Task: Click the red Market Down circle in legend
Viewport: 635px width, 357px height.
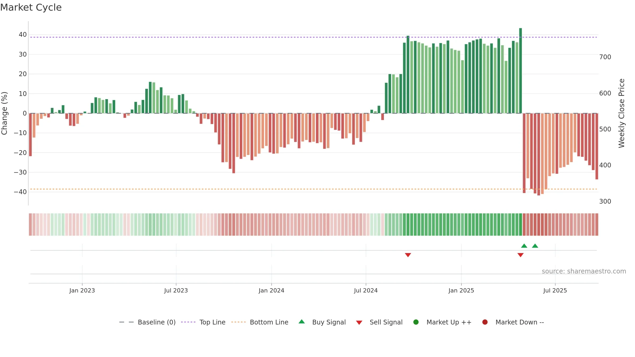Action: [485, 322]
